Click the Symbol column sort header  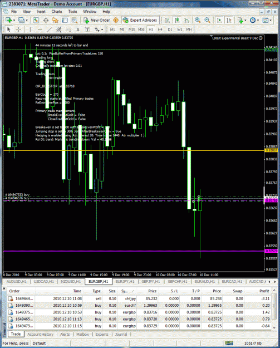pos(127,291)
